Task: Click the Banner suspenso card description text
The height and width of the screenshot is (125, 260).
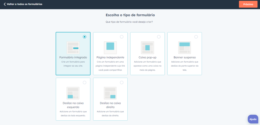Action: pos(185,66)
